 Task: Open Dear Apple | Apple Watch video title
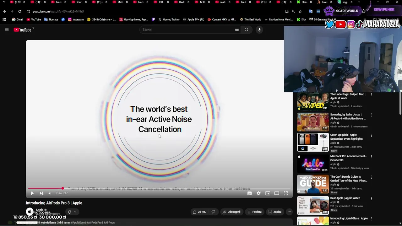(x=345, y=198)
